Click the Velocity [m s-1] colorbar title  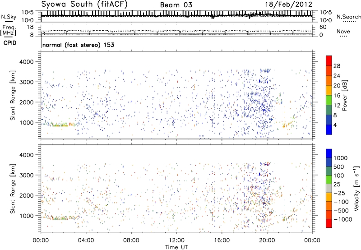(x=356, y=188)
